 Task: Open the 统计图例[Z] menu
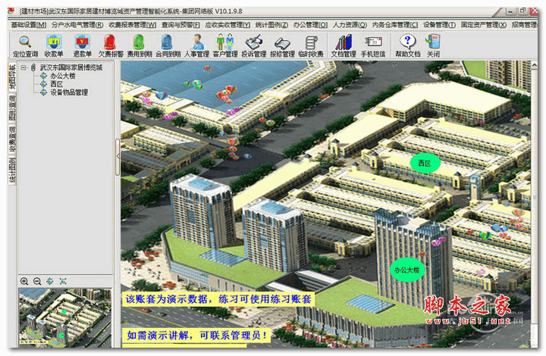pos(271,25)
